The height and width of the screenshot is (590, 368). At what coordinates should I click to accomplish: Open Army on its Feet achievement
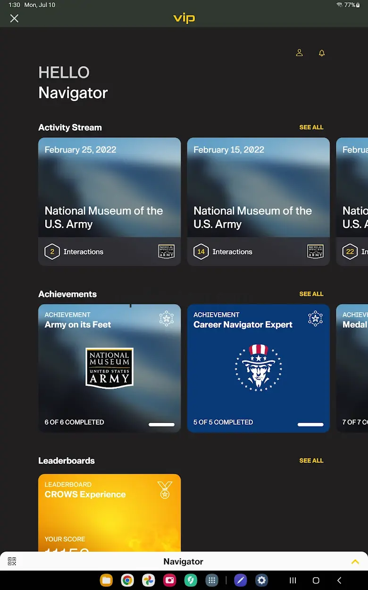(x=109, y=368)
